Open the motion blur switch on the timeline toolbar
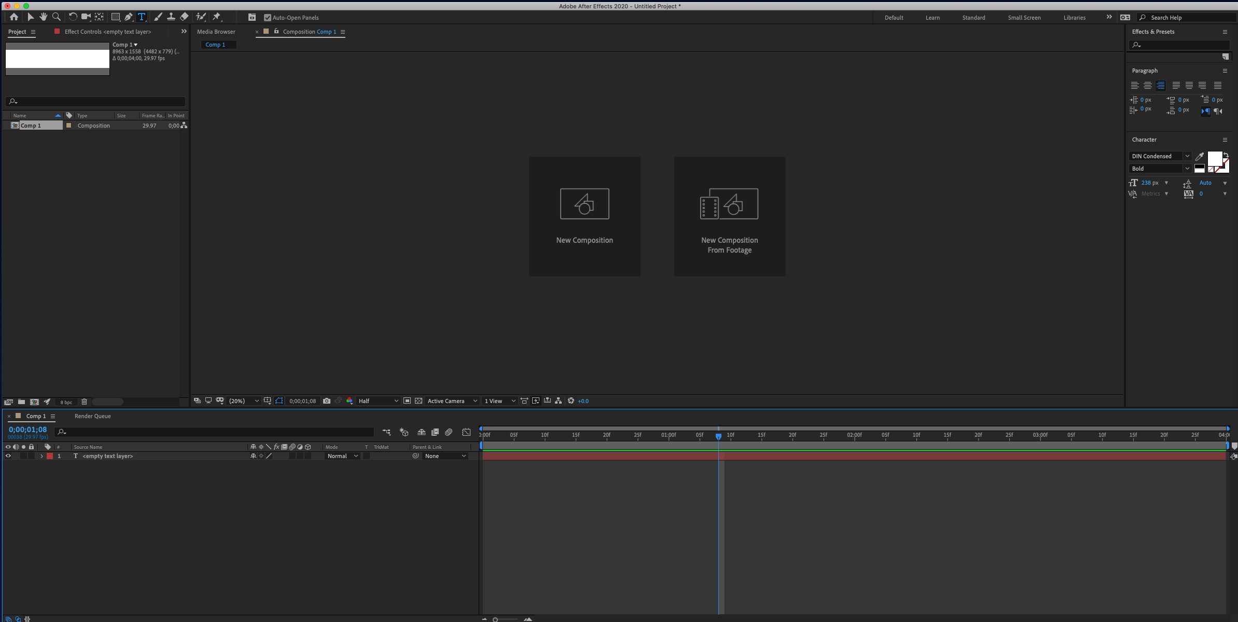The width and height of the screenshot is (1238, 622). 449,432
